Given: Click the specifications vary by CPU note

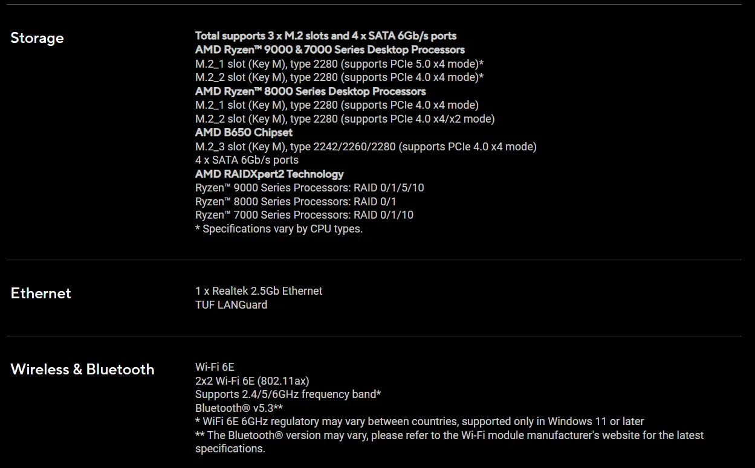Looking at the screenshot, I should point(279,229).
